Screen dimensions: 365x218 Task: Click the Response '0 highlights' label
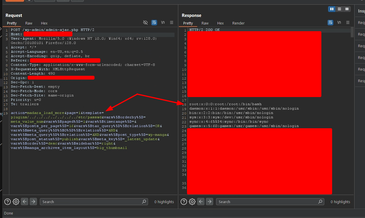(340, 202)
